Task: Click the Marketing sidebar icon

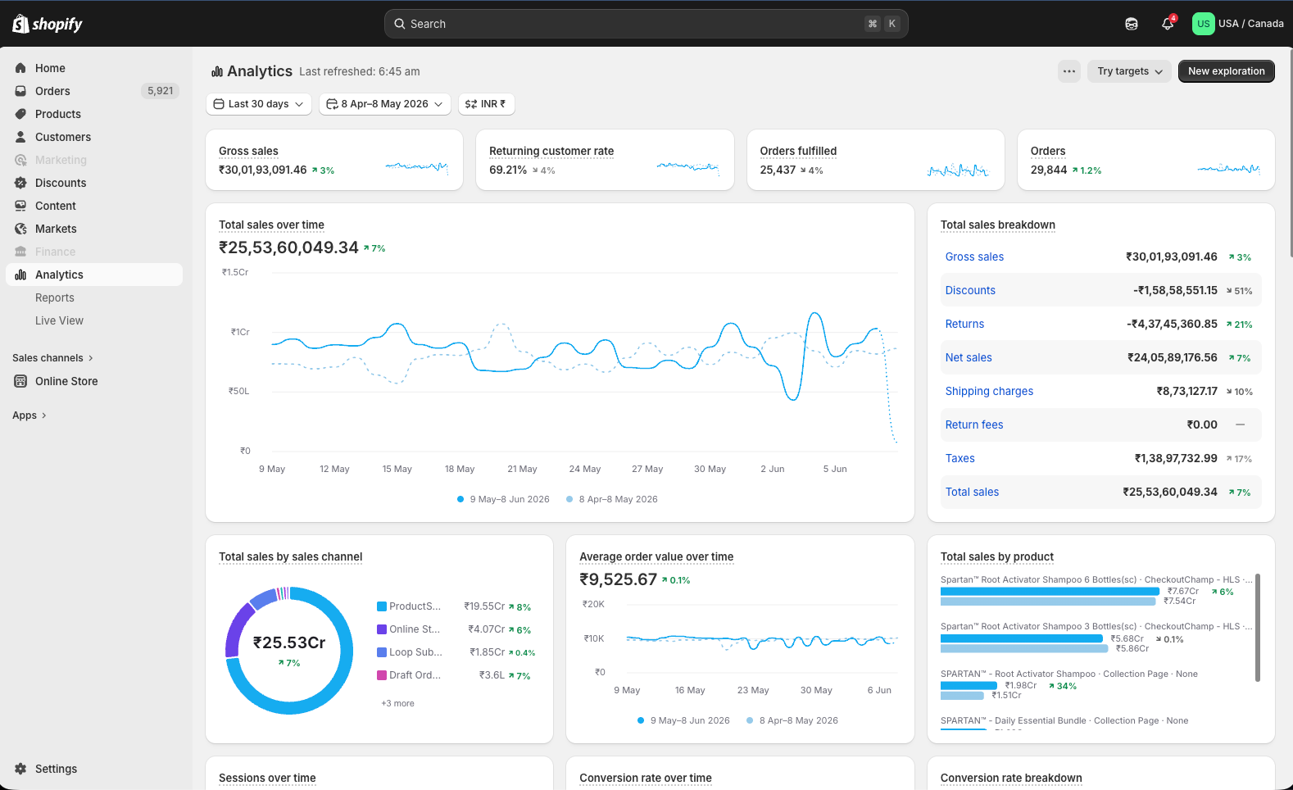Action: (x=20, y=160)
